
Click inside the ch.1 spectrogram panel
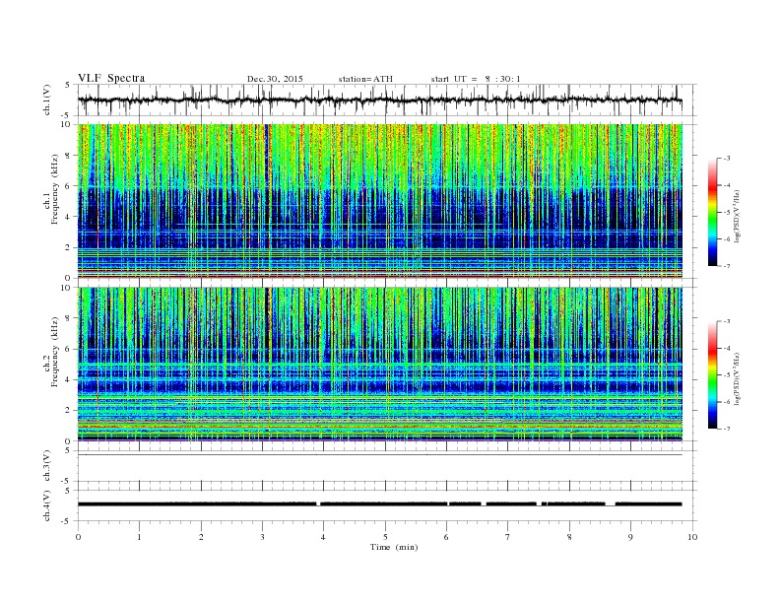coord(380,201)
